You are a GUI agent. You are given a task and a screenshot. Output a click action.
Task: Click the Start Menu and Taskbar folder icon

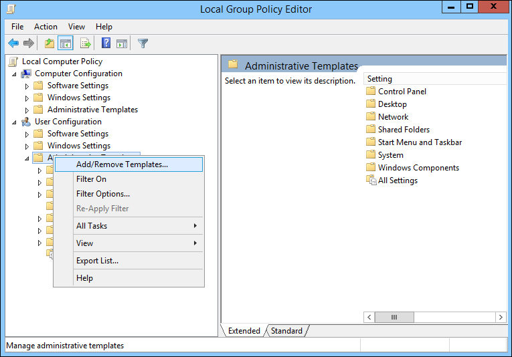pos(371,142)
